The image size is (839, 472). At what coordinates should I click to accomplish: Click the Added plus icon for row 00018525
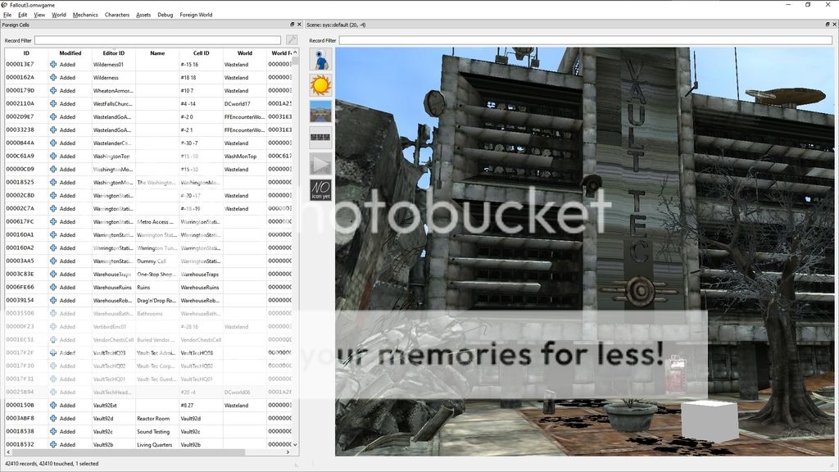pyautogui.click(x=53, y=183)
